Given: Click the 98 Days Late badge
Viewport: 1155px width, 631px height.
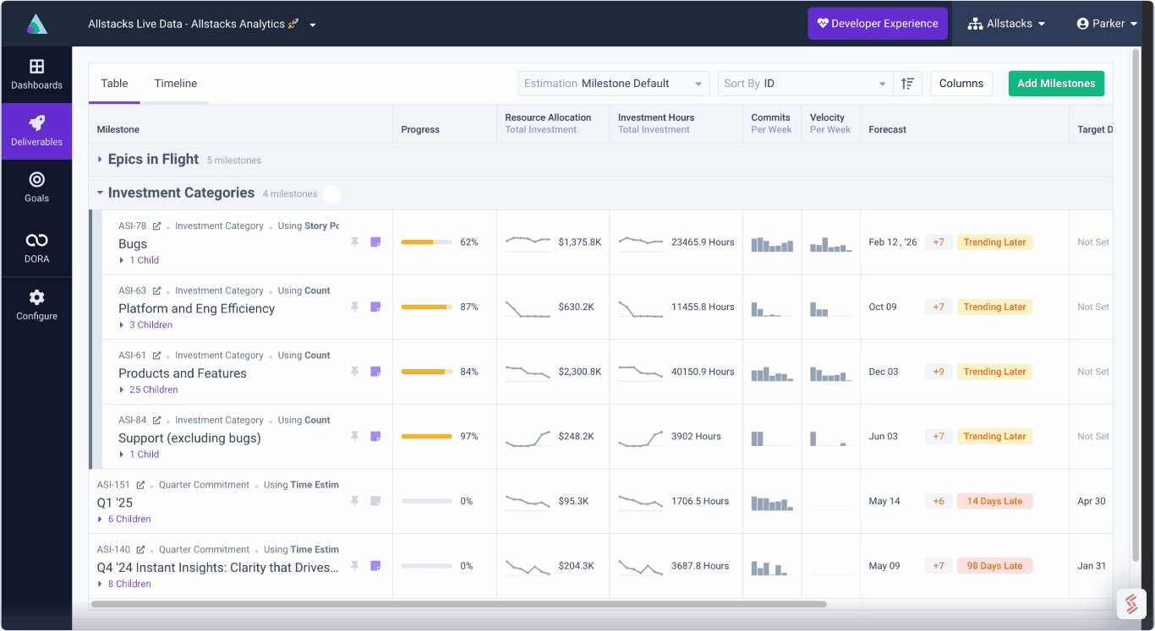Looking at the screenshot, I should pyautogui.click(x=994, y=566).
